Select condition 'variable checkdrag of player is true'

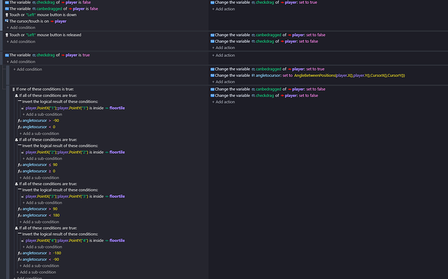(x=47, y=55)
